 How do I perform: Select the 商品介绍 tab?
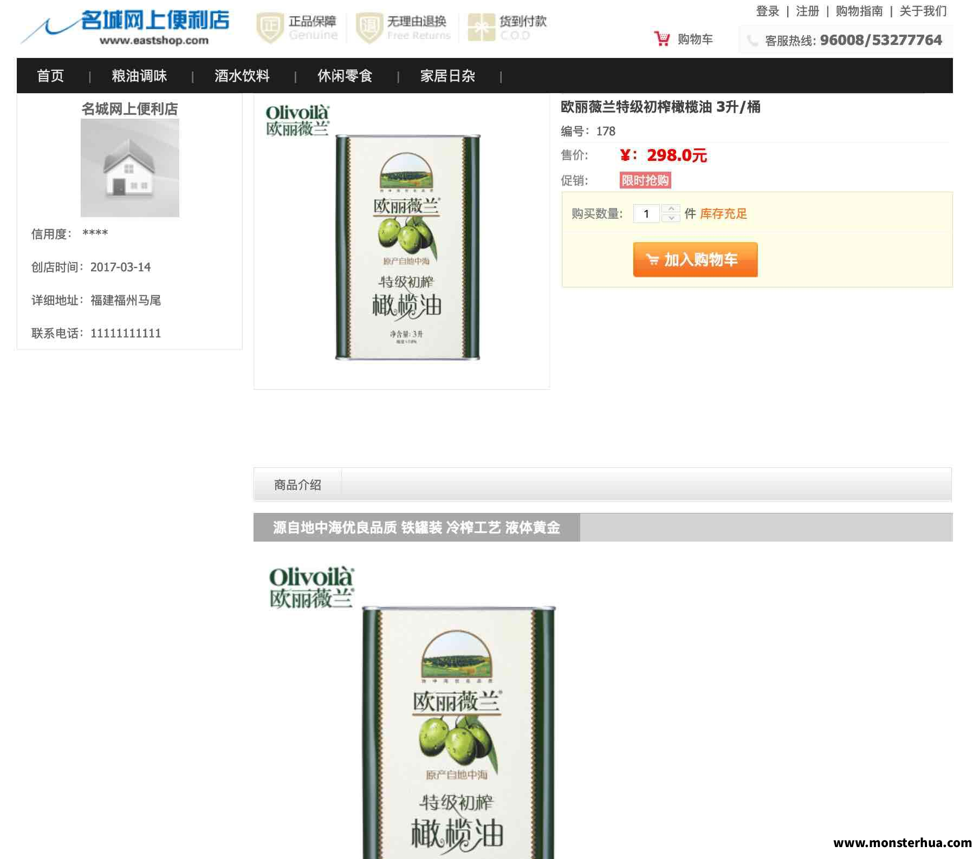297,485
